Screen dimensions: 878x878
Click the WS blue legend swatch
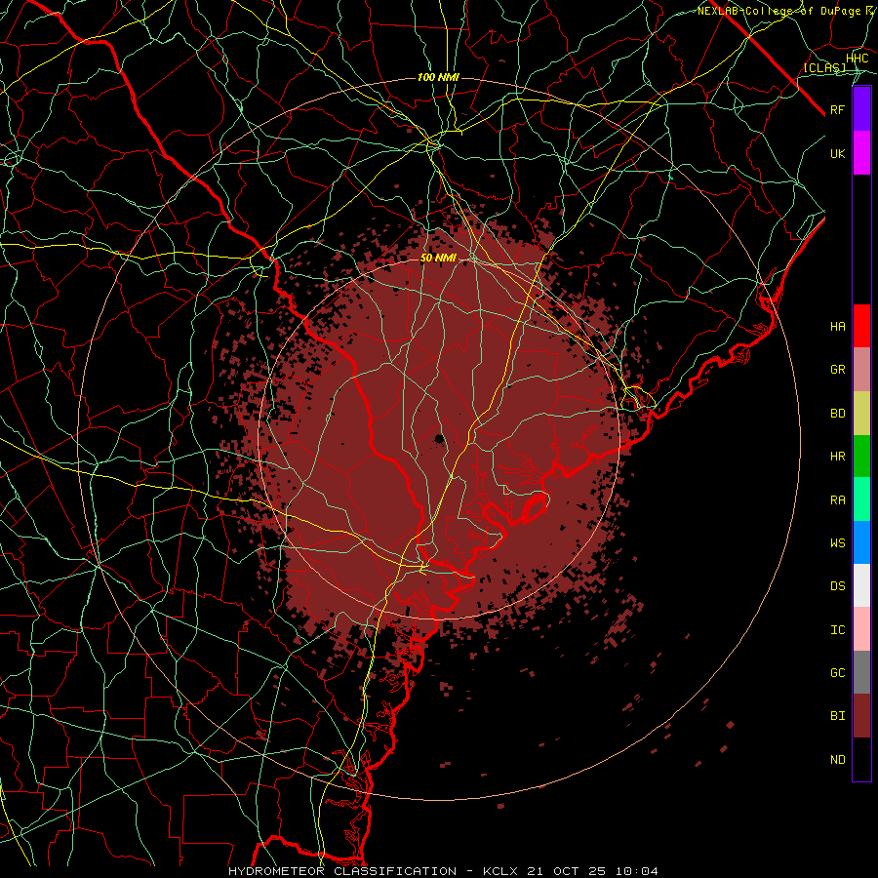click(861, 542)
